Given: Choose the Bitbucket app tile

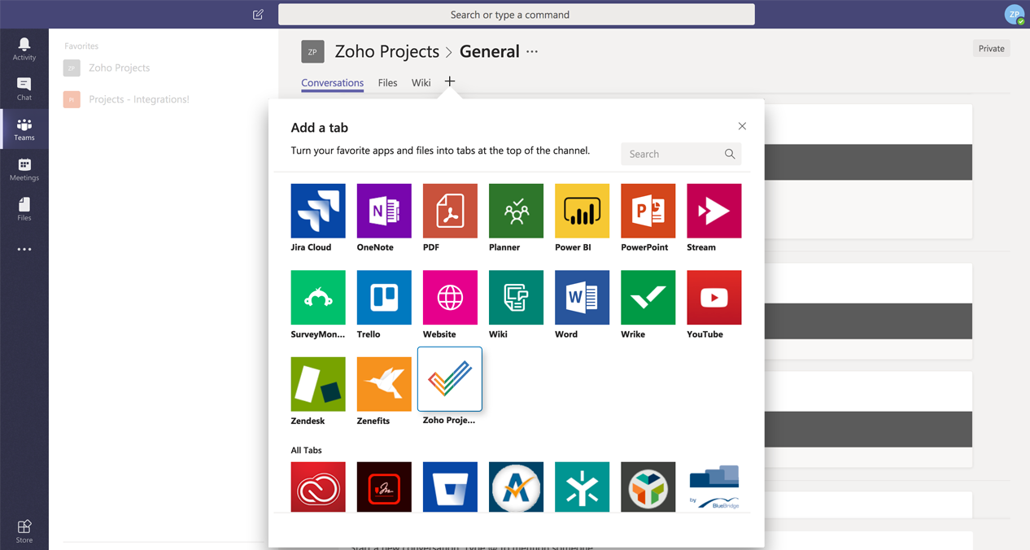Looking at the screenshot, I should click(450, 487).
